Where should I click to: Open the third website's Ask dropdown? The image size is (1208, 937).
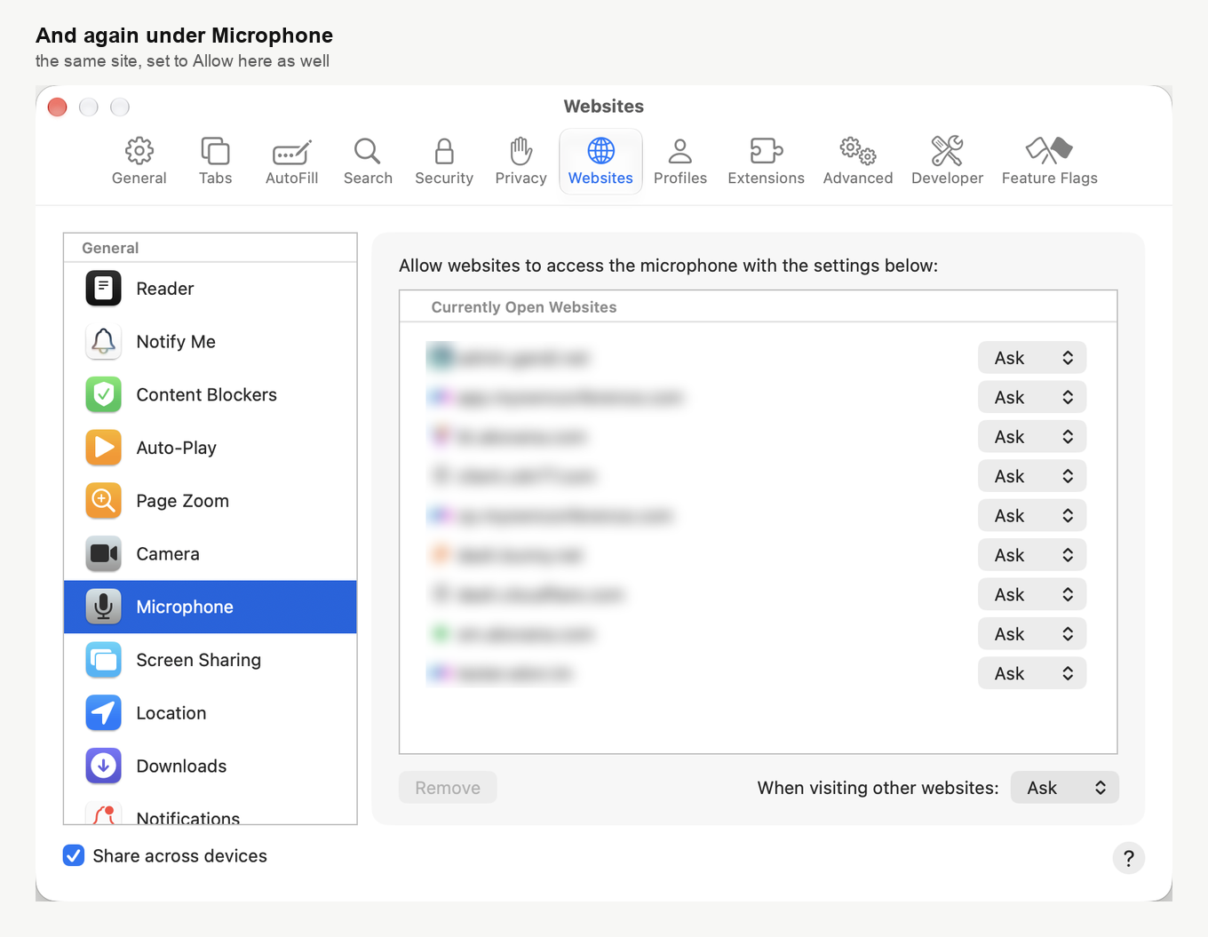click(1032, 437)
